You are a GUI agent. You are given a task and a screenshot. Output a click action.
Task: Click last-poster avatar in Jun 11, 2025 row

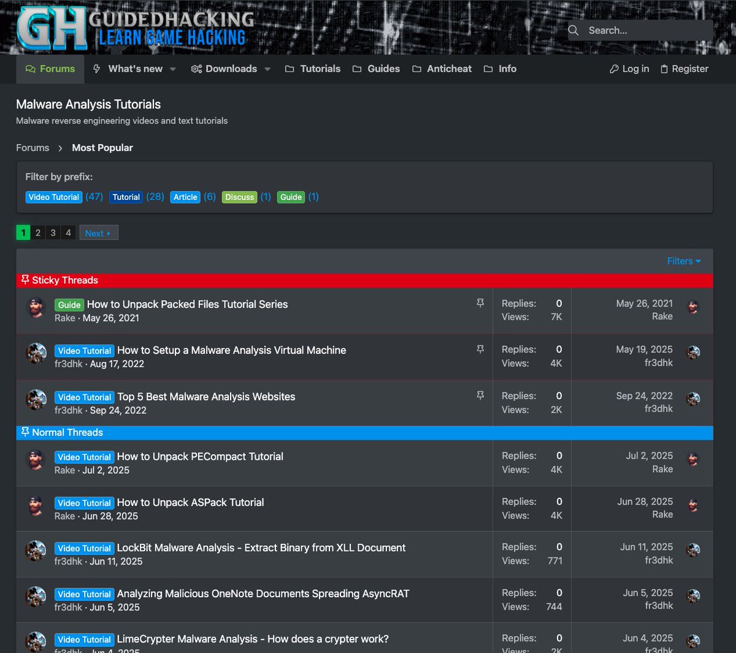point(693,551)
